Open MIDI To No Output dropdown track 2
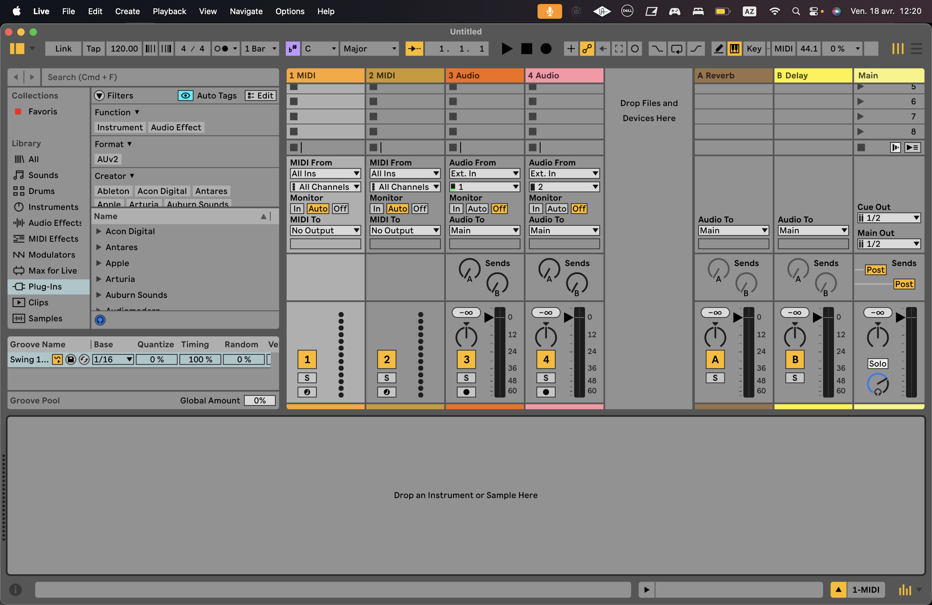This screenshot has height=605, width=932. click(x=405, y=230)
